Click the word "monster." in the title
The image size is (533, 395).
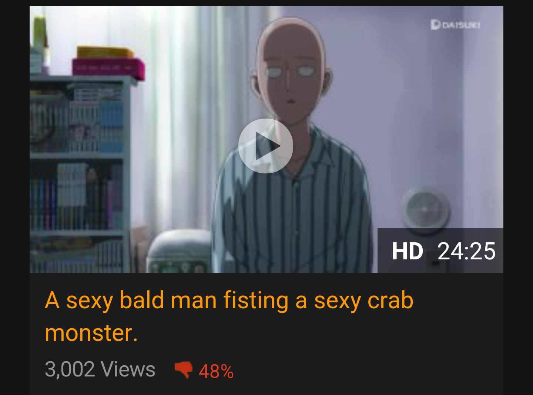point(91,333)
